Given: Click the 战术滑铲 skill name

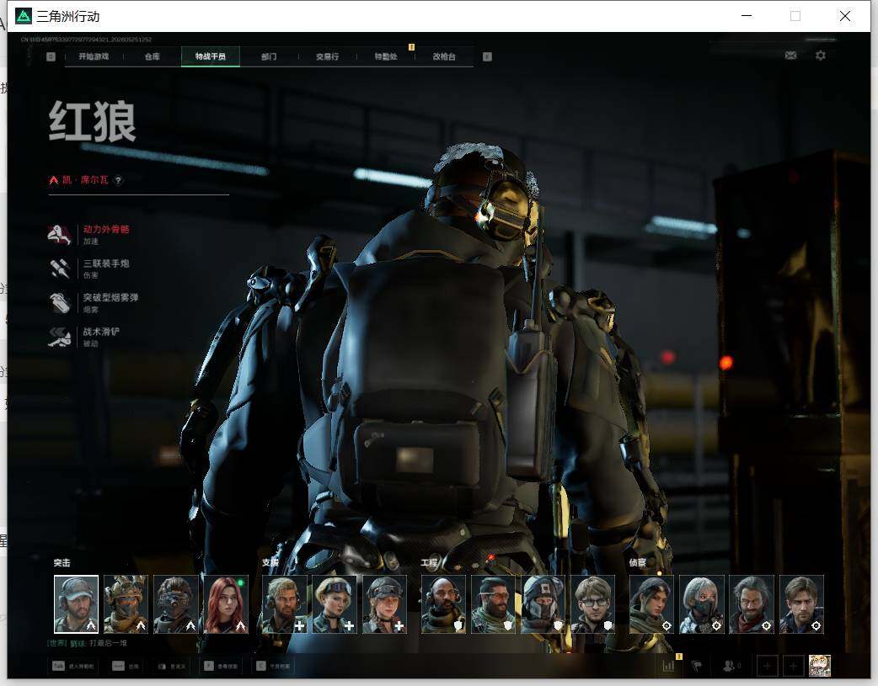Looking at the screenshot, I should (101, 332).
